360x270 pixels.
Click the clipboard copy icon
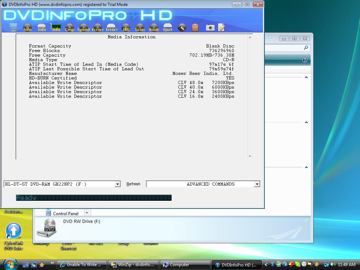pos(195,27)
